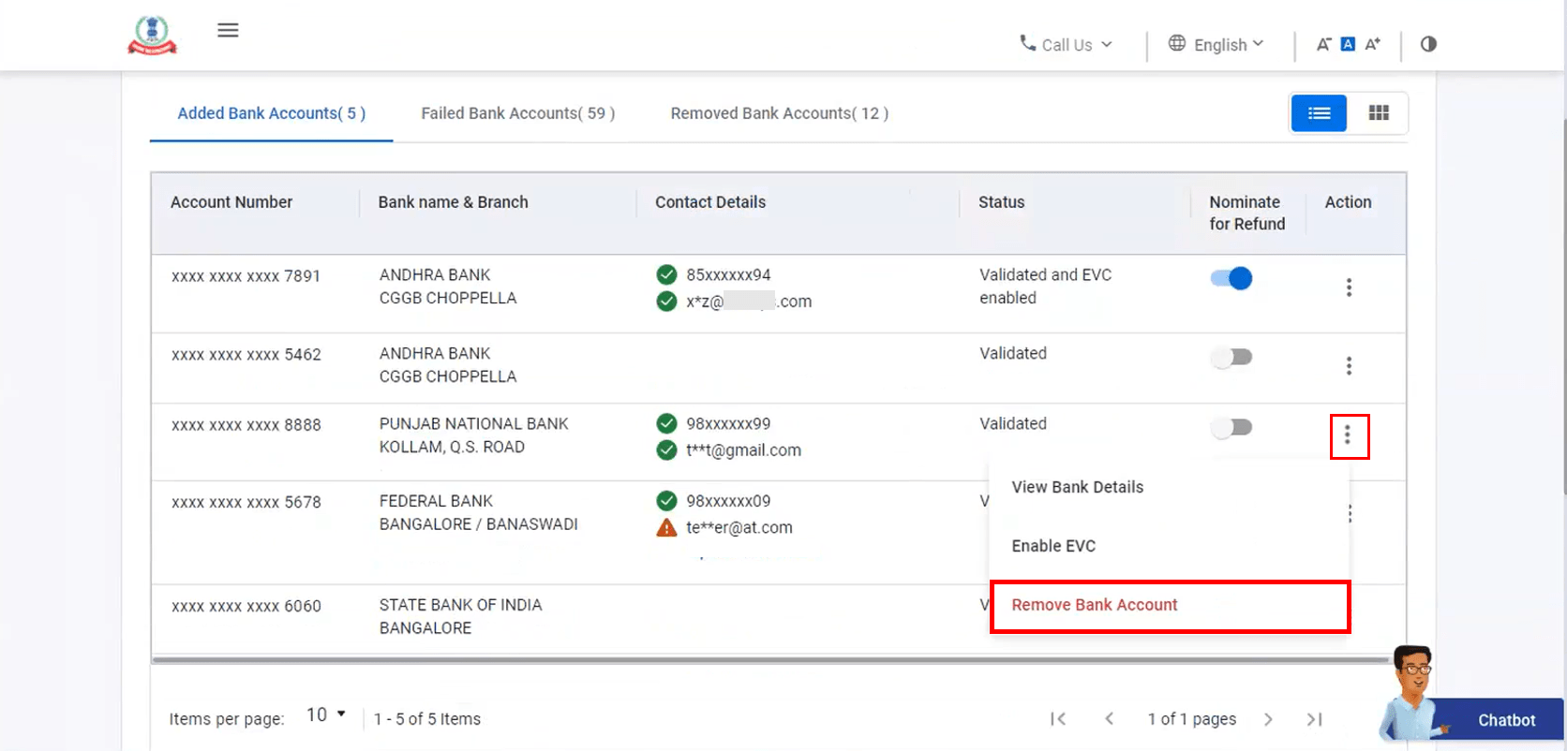
Task: Expand the Call Us dropdown
Action: 1067,44
